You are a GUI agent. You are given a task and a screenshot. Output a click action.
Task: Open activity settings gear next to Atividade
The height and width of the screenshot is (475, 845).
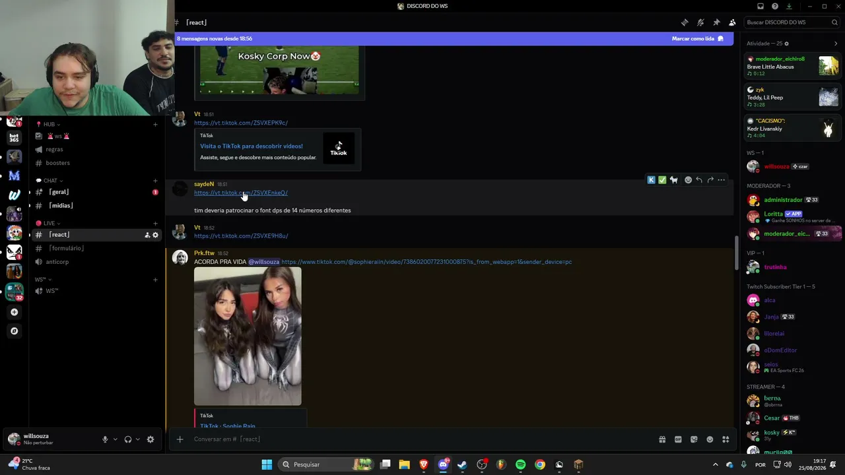tap(786, 44)
